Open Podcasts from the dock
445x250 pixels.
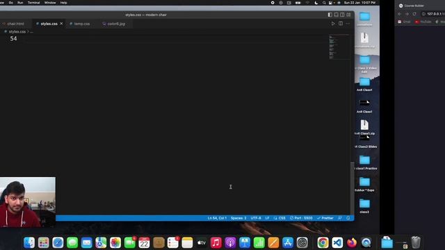coord(230,242)
